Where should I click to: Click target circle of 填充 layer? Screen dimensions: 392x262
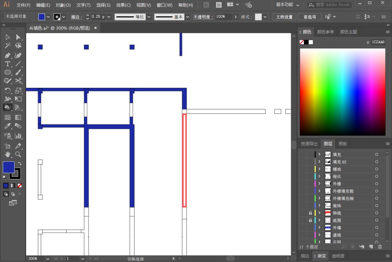pos(376,155)
